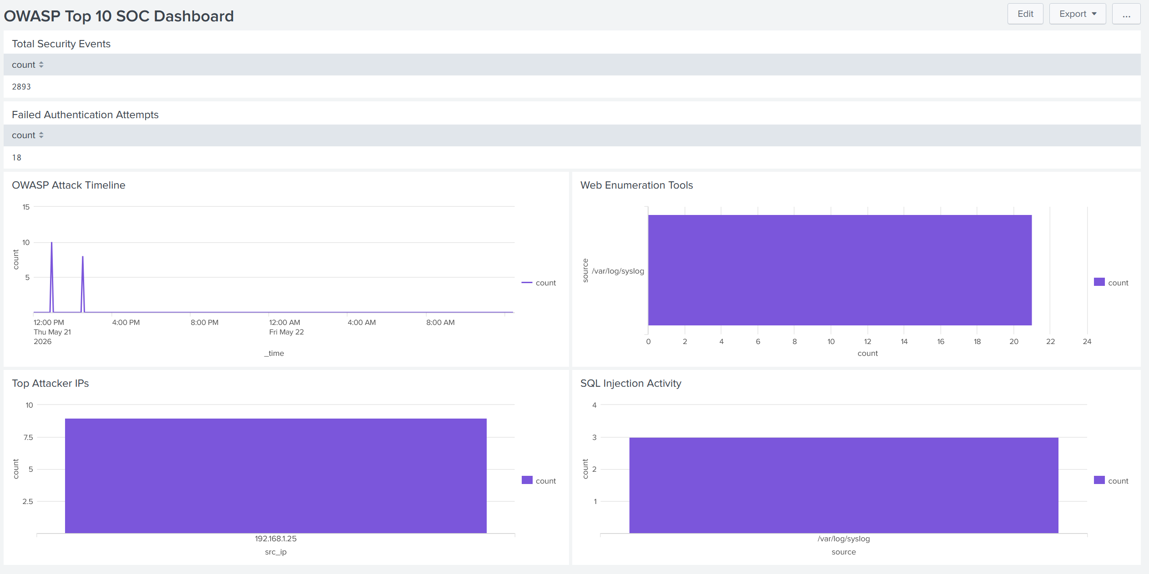
Task: Select the 18 value under Failed Authentication Attempts
Action: pos(17,158)
